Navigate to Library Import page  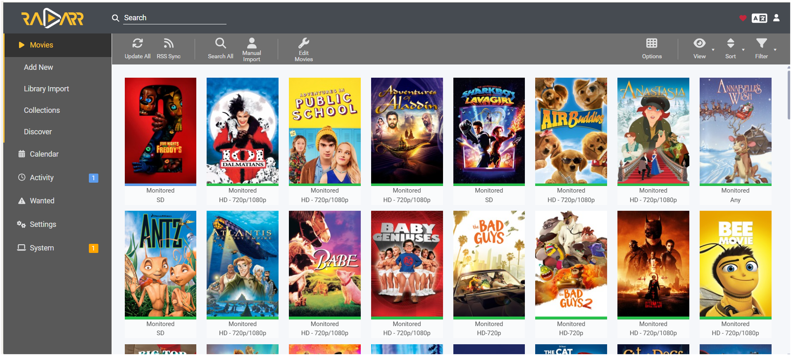click(x=46, y=89)
